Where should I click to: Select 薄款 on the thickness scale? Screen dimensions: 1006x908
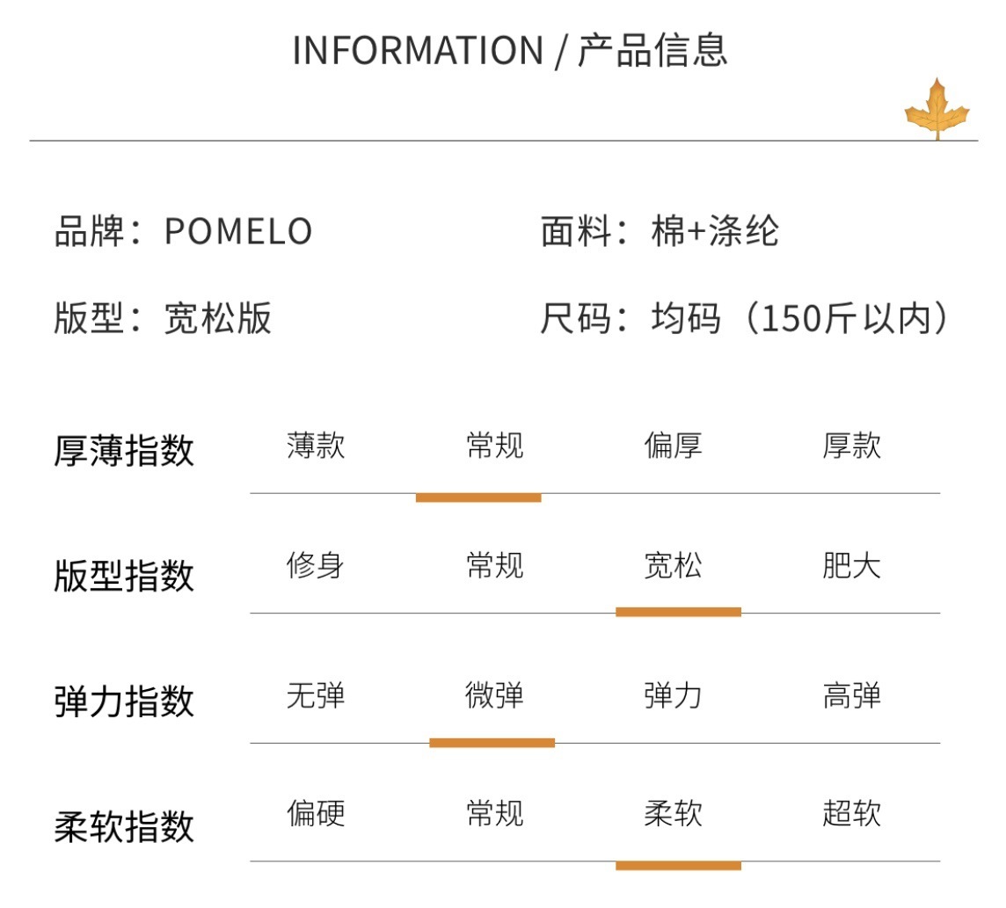tap(316, 446)
